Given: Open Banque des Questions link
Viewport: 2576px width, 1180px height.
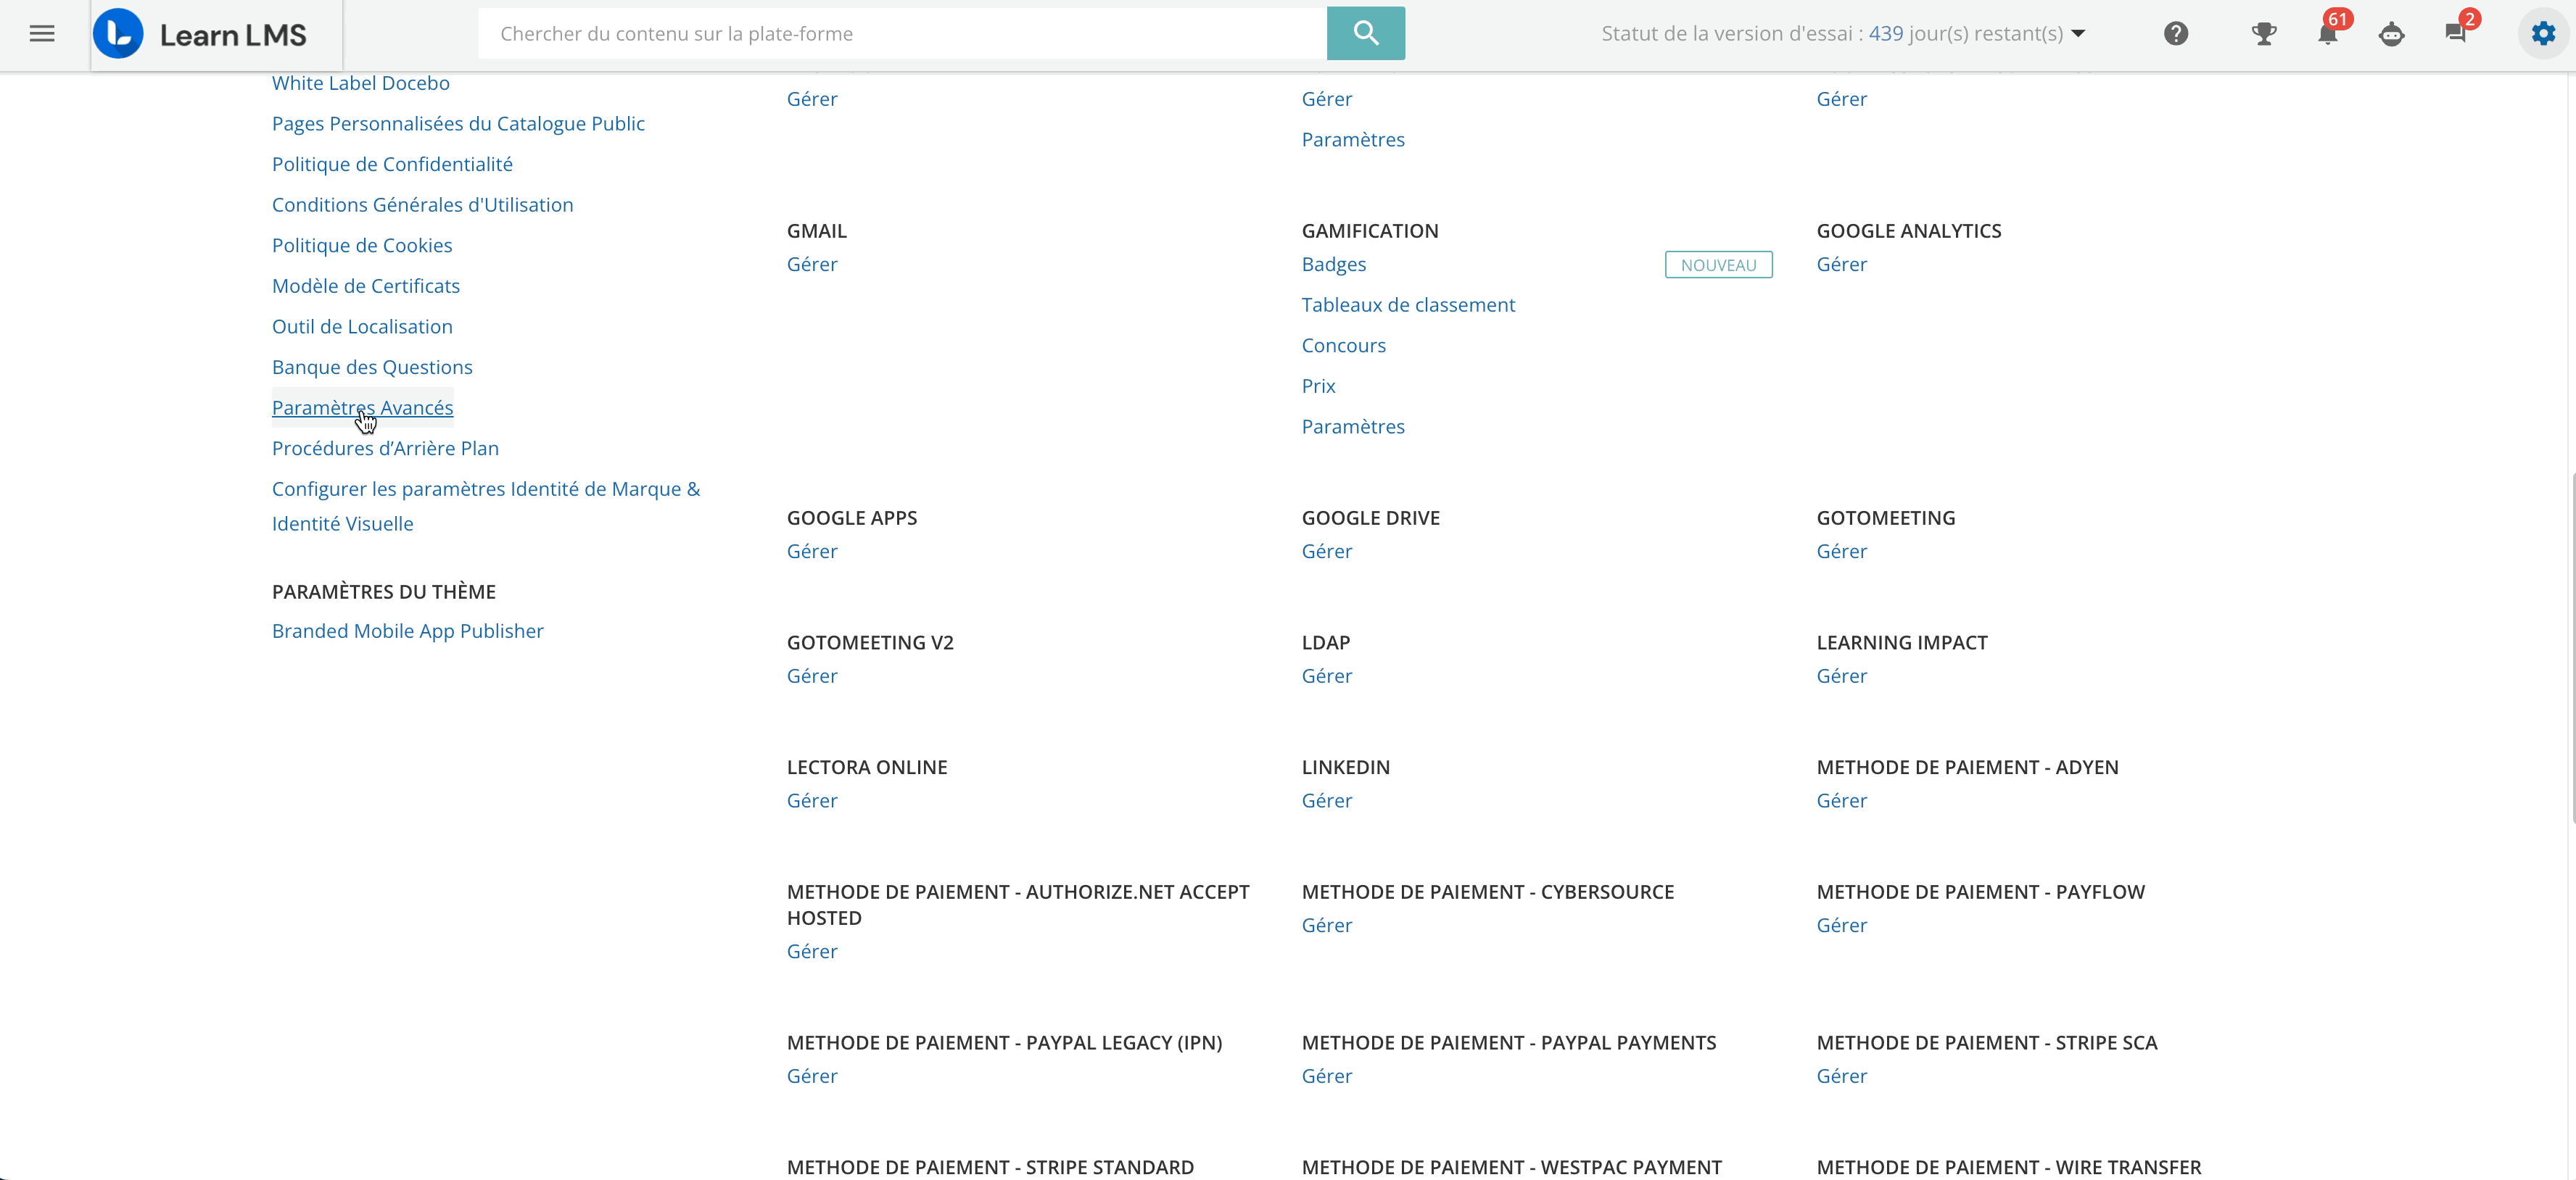Looking at the screenshot, I should 372,367.
